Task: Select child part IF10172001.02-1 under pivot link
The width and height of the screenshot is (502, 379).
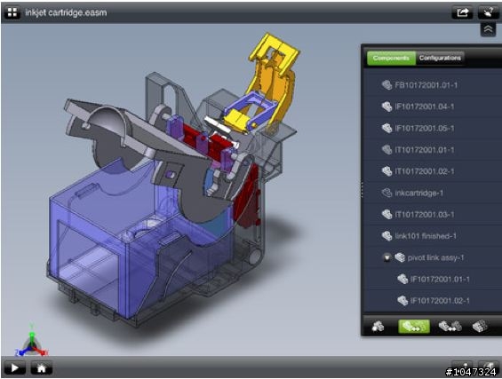Action: pos(434,301)
